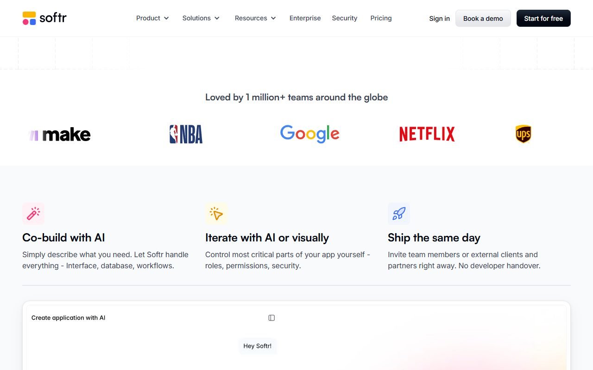
Task: Expand the Resources dropdown menu
Action: point(255,18)
